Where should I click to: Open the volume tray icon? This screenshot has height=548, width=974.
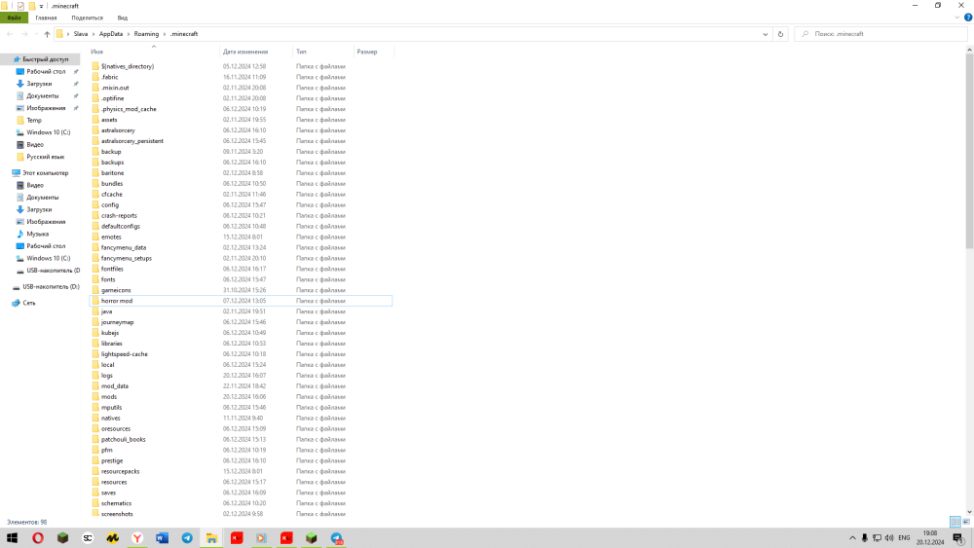coord(889,538)
